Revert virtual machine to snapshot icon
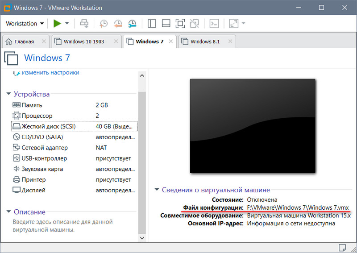 click(118, 24)
